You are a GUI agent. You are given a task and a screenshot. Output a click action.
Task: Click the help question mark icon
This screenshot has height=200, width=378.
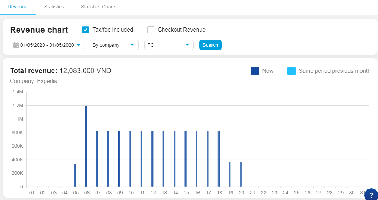[371, 195]
